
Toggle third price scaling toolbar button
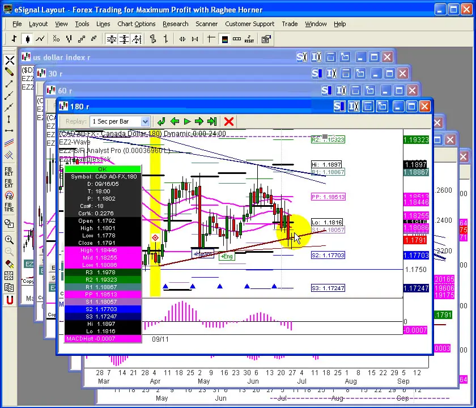[x=137, y=39]
